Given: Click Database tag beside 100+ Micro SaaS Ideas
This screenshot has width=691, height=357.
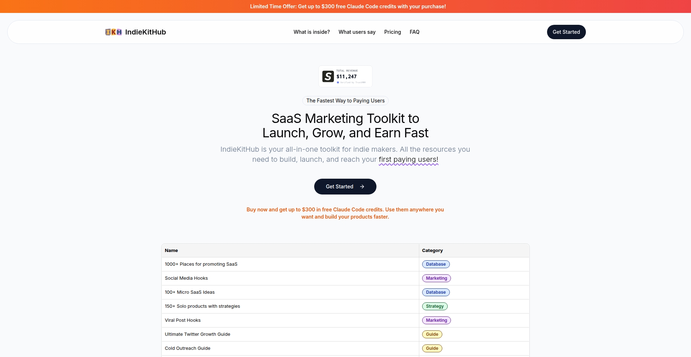Looking at the screenshot, I should coord(435,292).
